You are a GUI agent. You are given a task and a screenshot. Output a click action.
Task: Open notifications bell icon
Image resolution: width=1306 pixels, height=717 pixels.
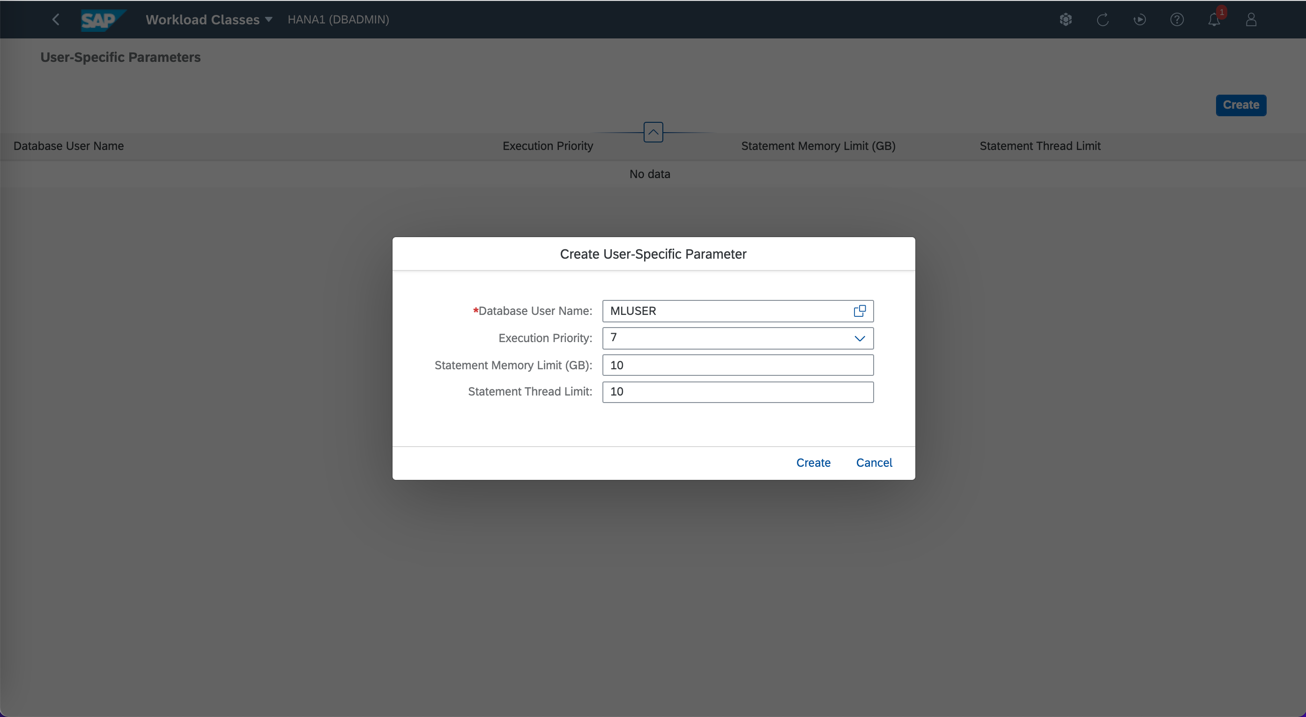1214,20
